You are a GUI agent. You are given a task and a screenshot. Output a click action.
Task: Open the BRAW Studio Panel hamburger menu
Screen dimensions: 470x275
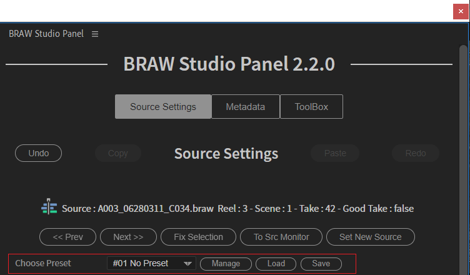click(95, 34)
